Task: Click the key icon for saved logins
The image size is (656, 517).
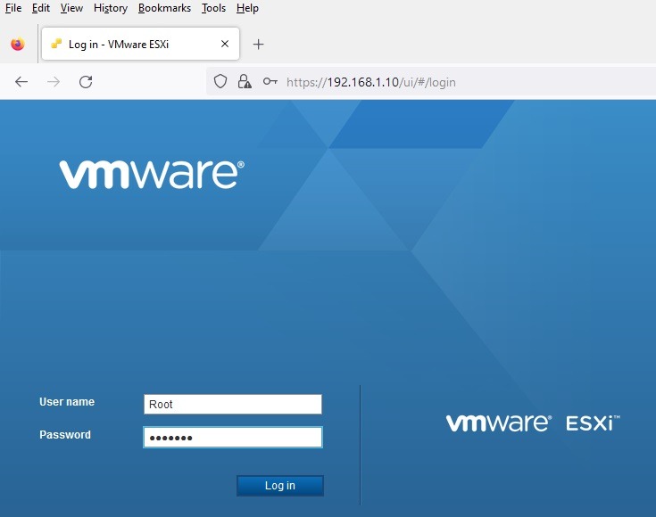Action: 270,82
